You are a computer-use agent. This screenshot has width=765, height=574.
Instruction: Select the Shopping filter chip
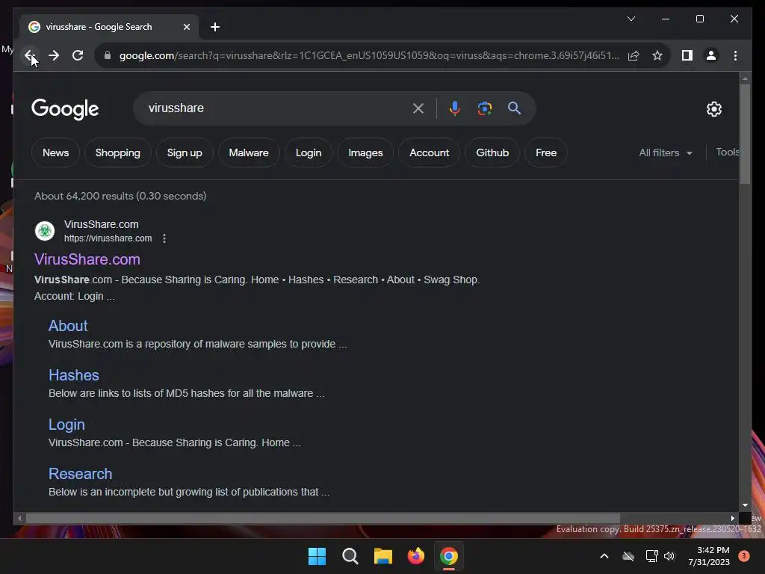coord(117,152)
